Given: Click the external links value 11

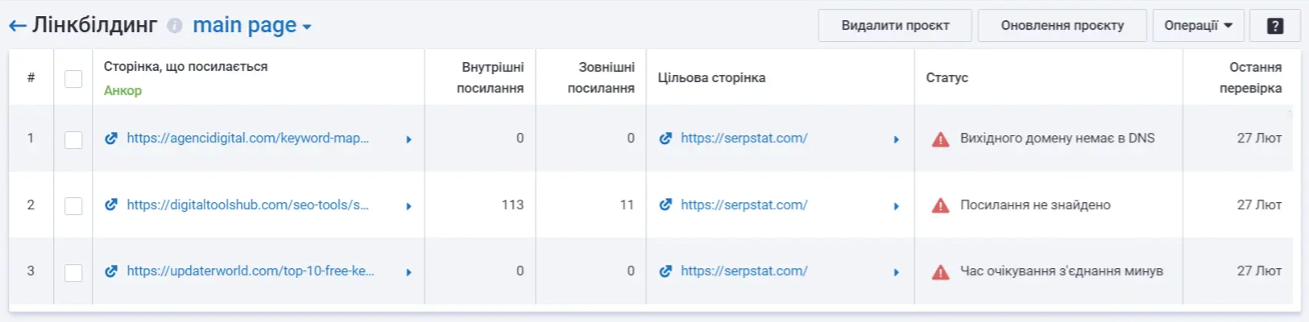Looking at the screenshot, I should coord(627,204).
